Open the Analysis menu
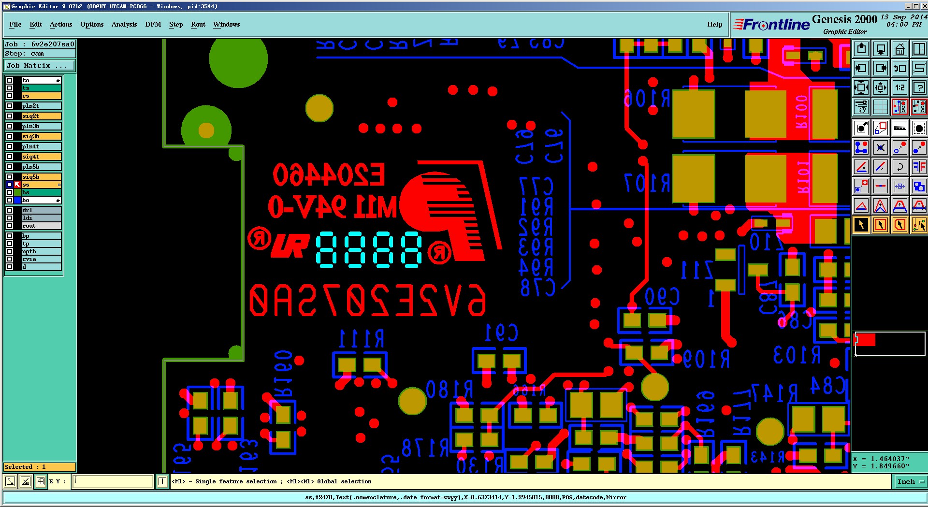Screen dimensions: 928x507 (124, 24)
